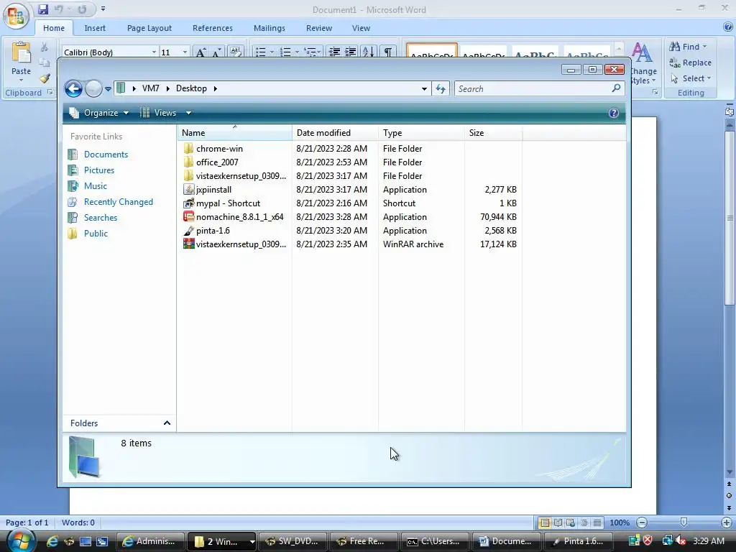736x552 pixels.
Task: Click the taskbar clock showing 3:29 AM
Action: [708, 541]
